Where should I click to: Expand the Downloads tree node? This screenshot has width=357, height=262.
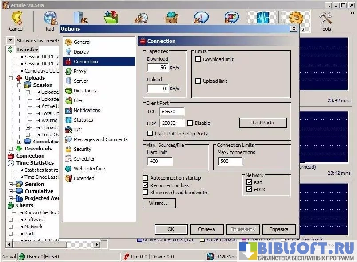(12, 149)
